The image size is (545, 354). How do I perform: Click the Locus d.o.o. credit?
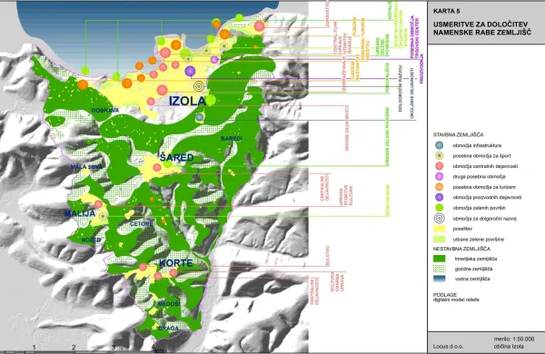click(x=448, y=347)
